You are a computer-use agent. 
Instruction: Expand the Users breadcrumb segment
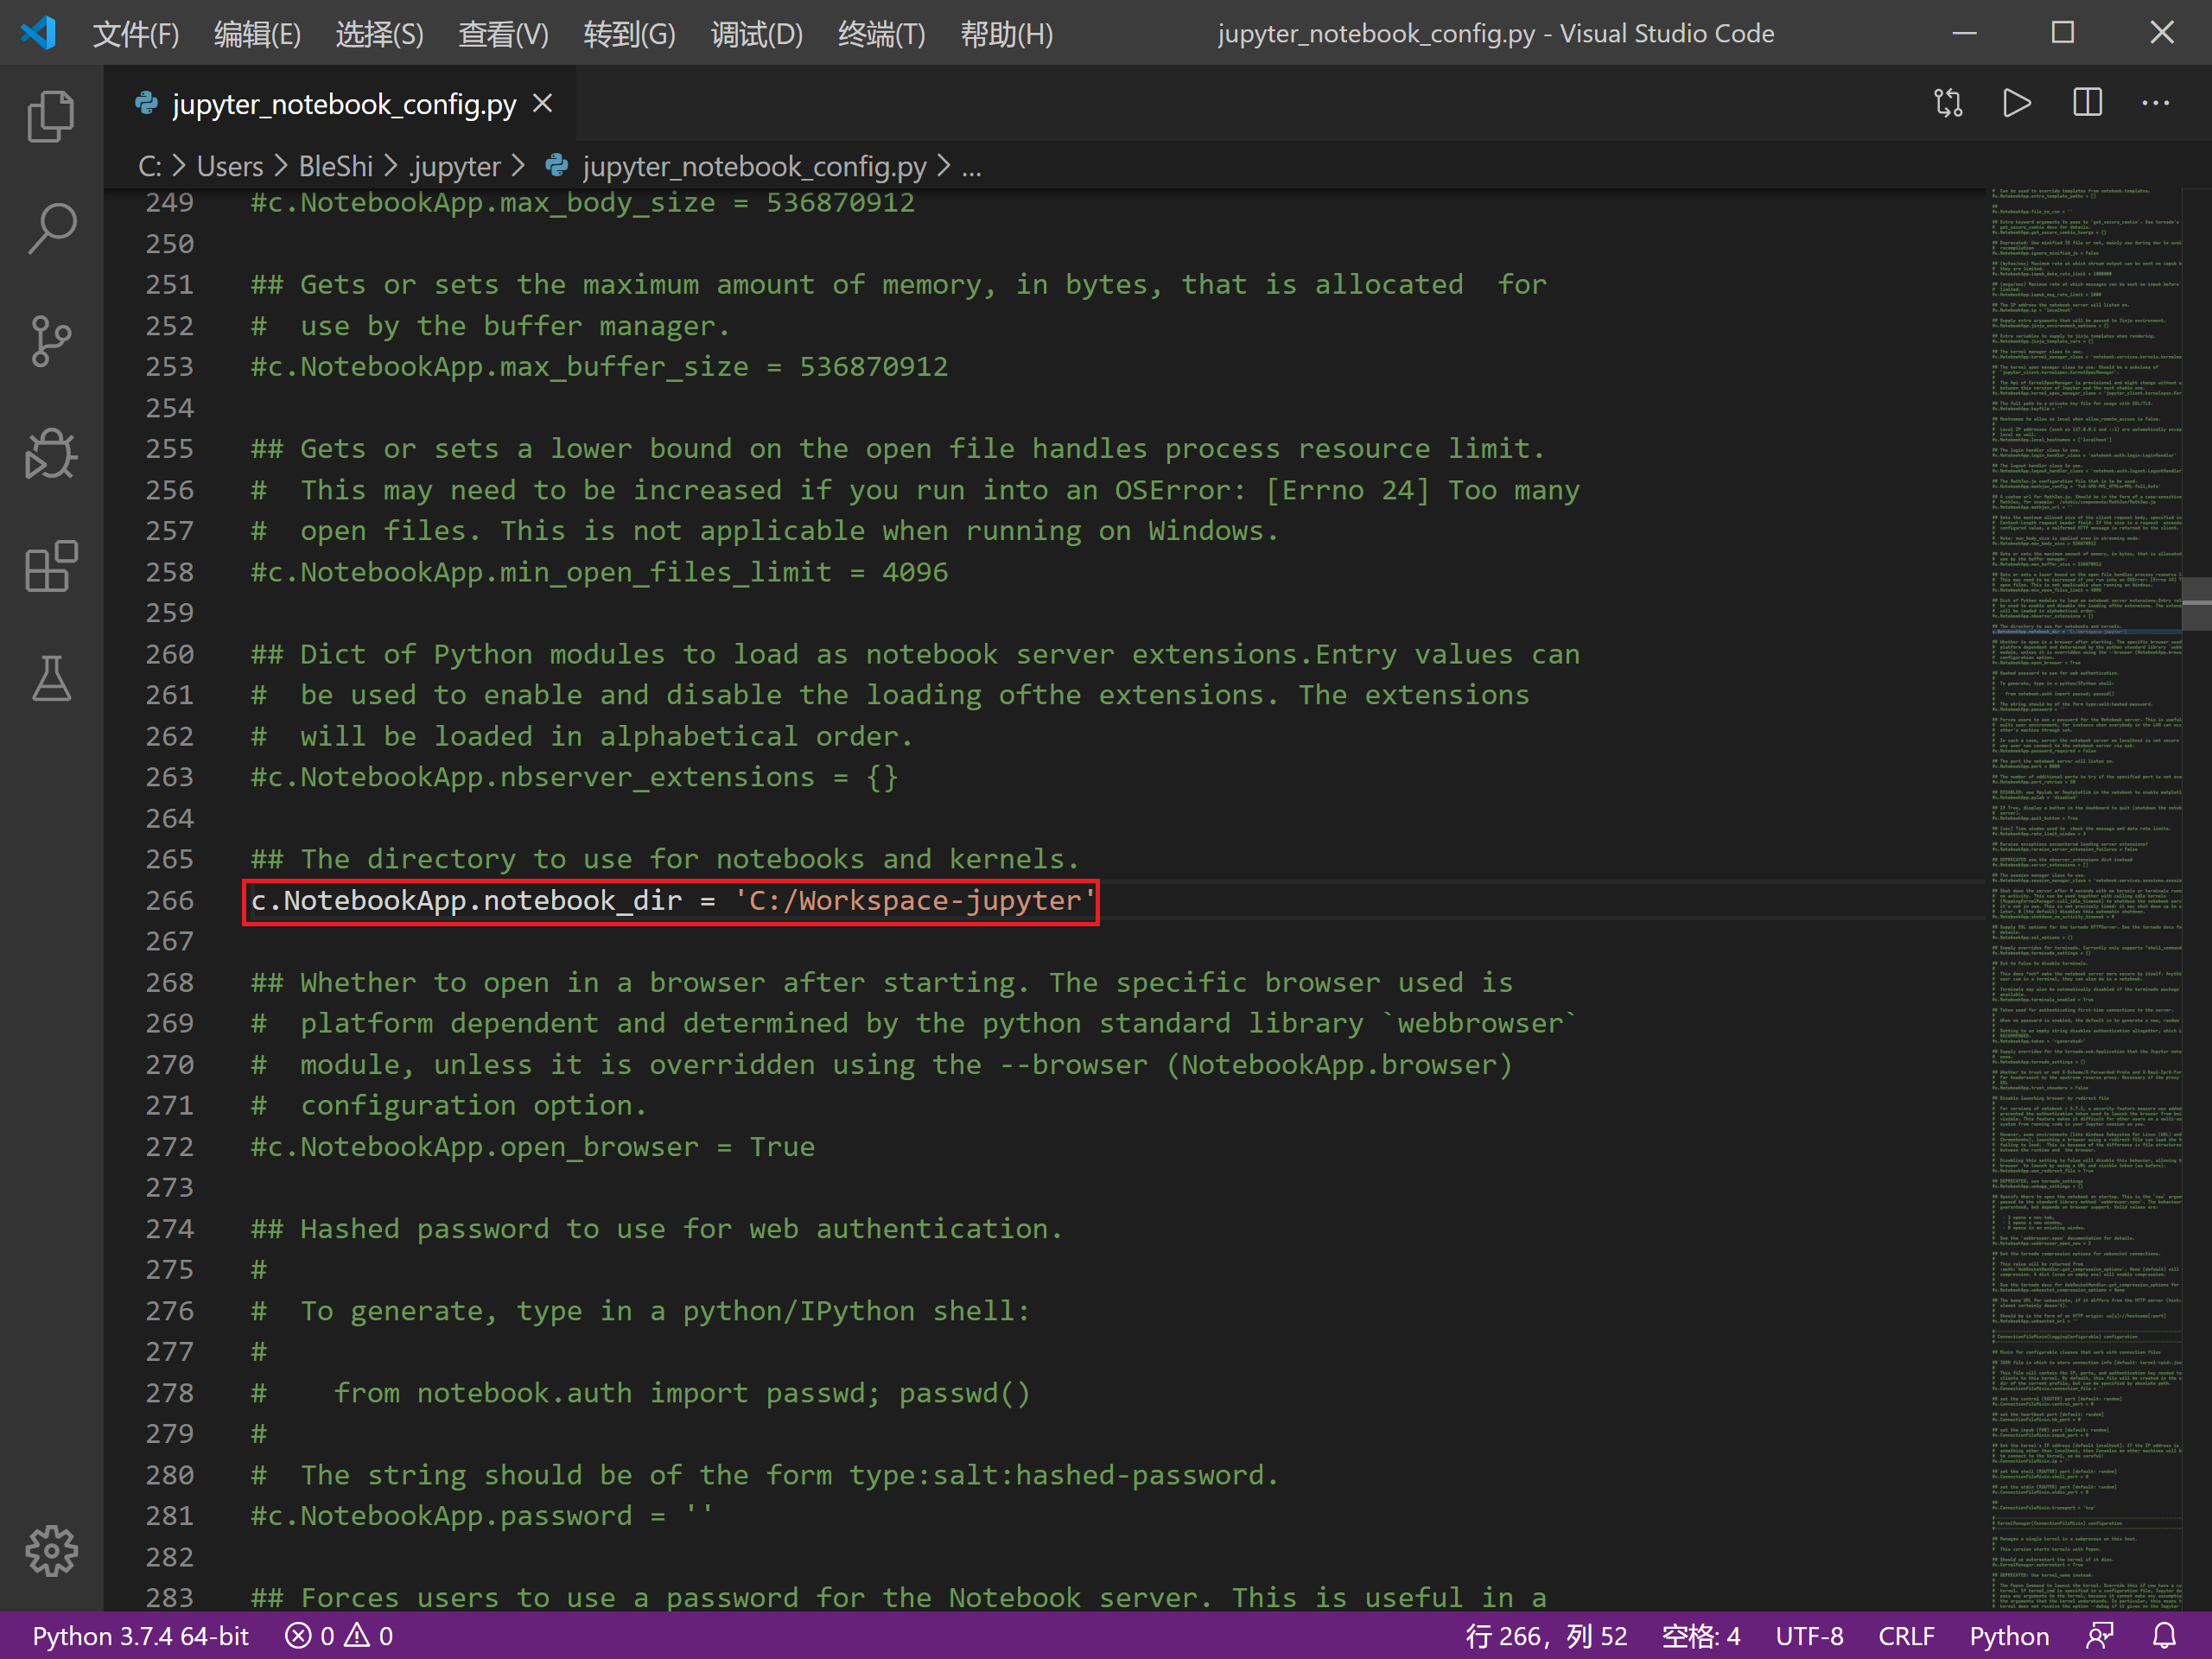pyautogui.click(x=230, y=166)
